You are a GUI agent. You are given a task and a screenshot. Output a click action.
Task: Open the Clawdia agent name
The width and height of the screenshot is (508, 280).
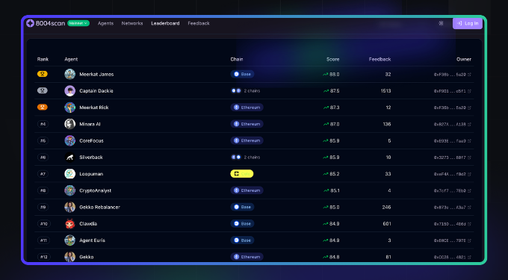(88, 224)
